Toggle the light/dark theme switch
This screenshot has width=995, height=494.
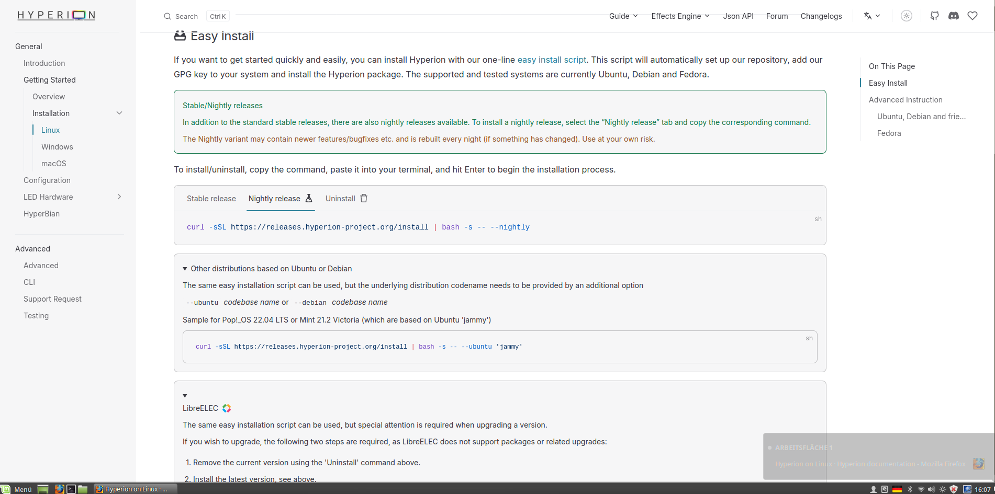click(x=906, y=16)
